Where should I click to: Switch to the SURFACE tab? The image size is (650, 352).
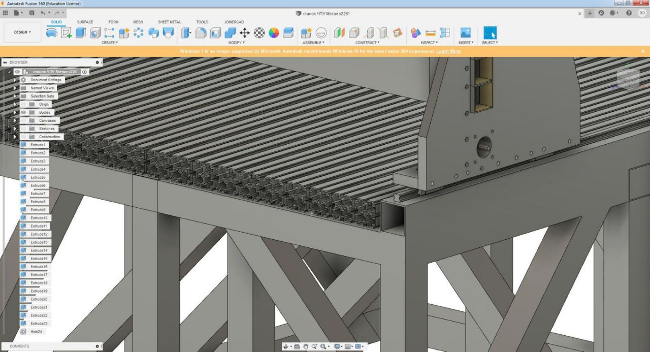(85, 22)
